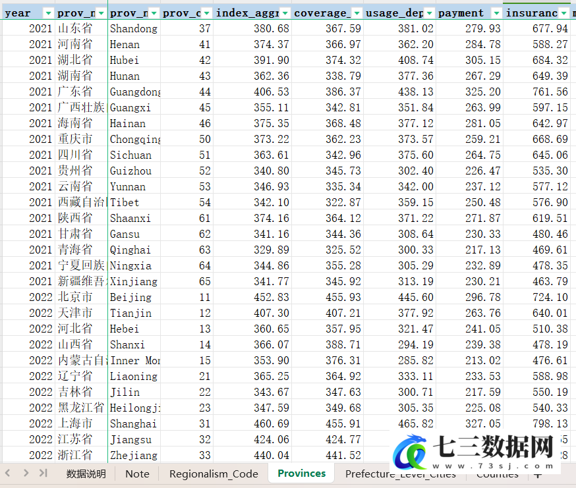Select the cell containing Liaoning
The image size is (576, 488).
coord(134,375)
